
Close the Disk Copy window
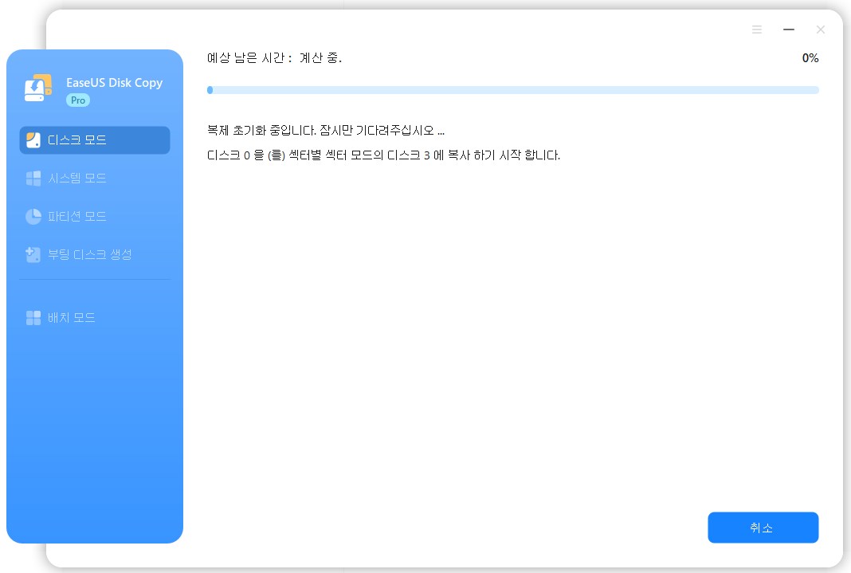pyautogui.click(x=821, y=29)
